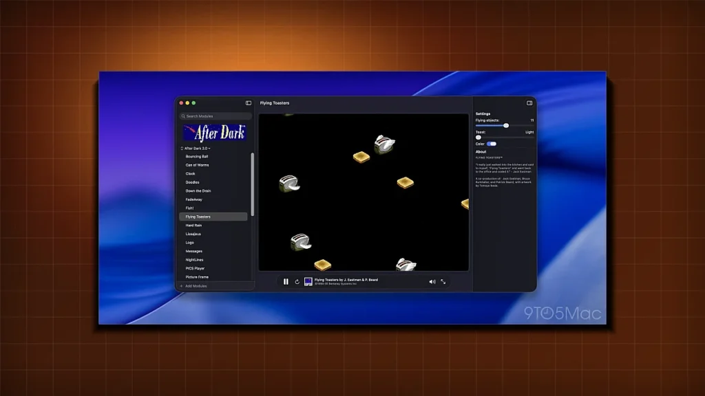Toggle the Color switch off
The width and height of the screenshot is (705, 396).
point(492,144)
